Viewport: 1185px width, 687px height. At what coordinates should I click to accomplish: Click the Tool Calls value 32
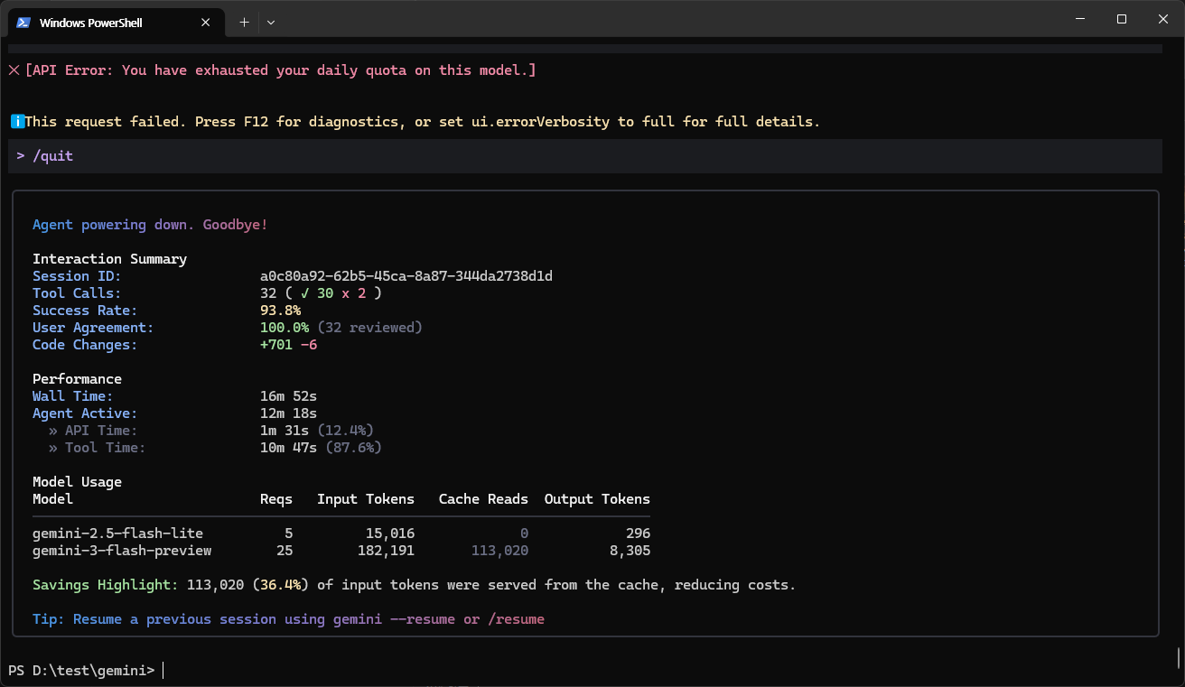(268, 292)
